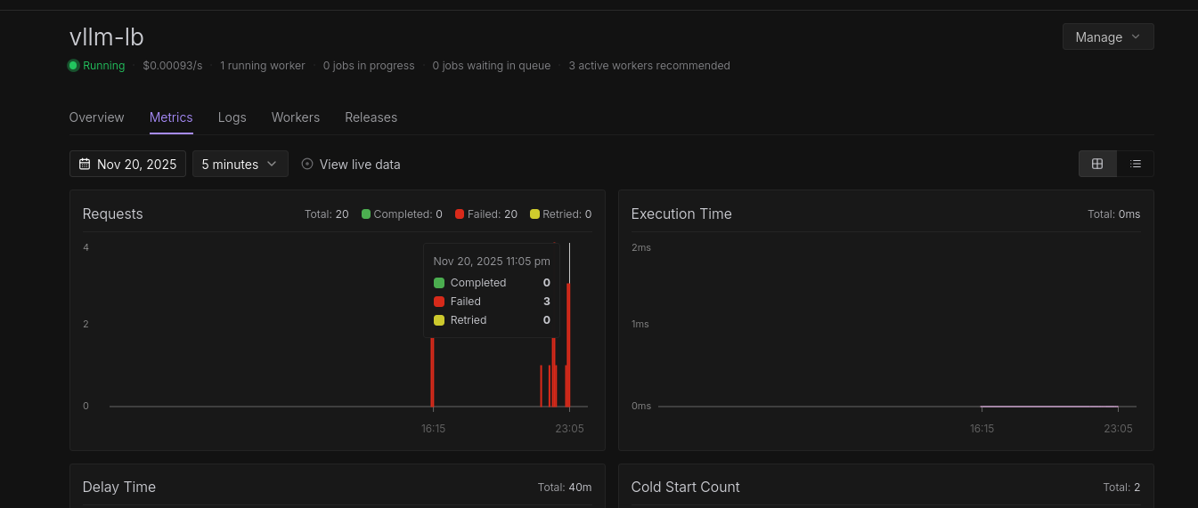Screen dimensions: 1198x508
Task: Select the Metrics tab
Action: point(171,117)
